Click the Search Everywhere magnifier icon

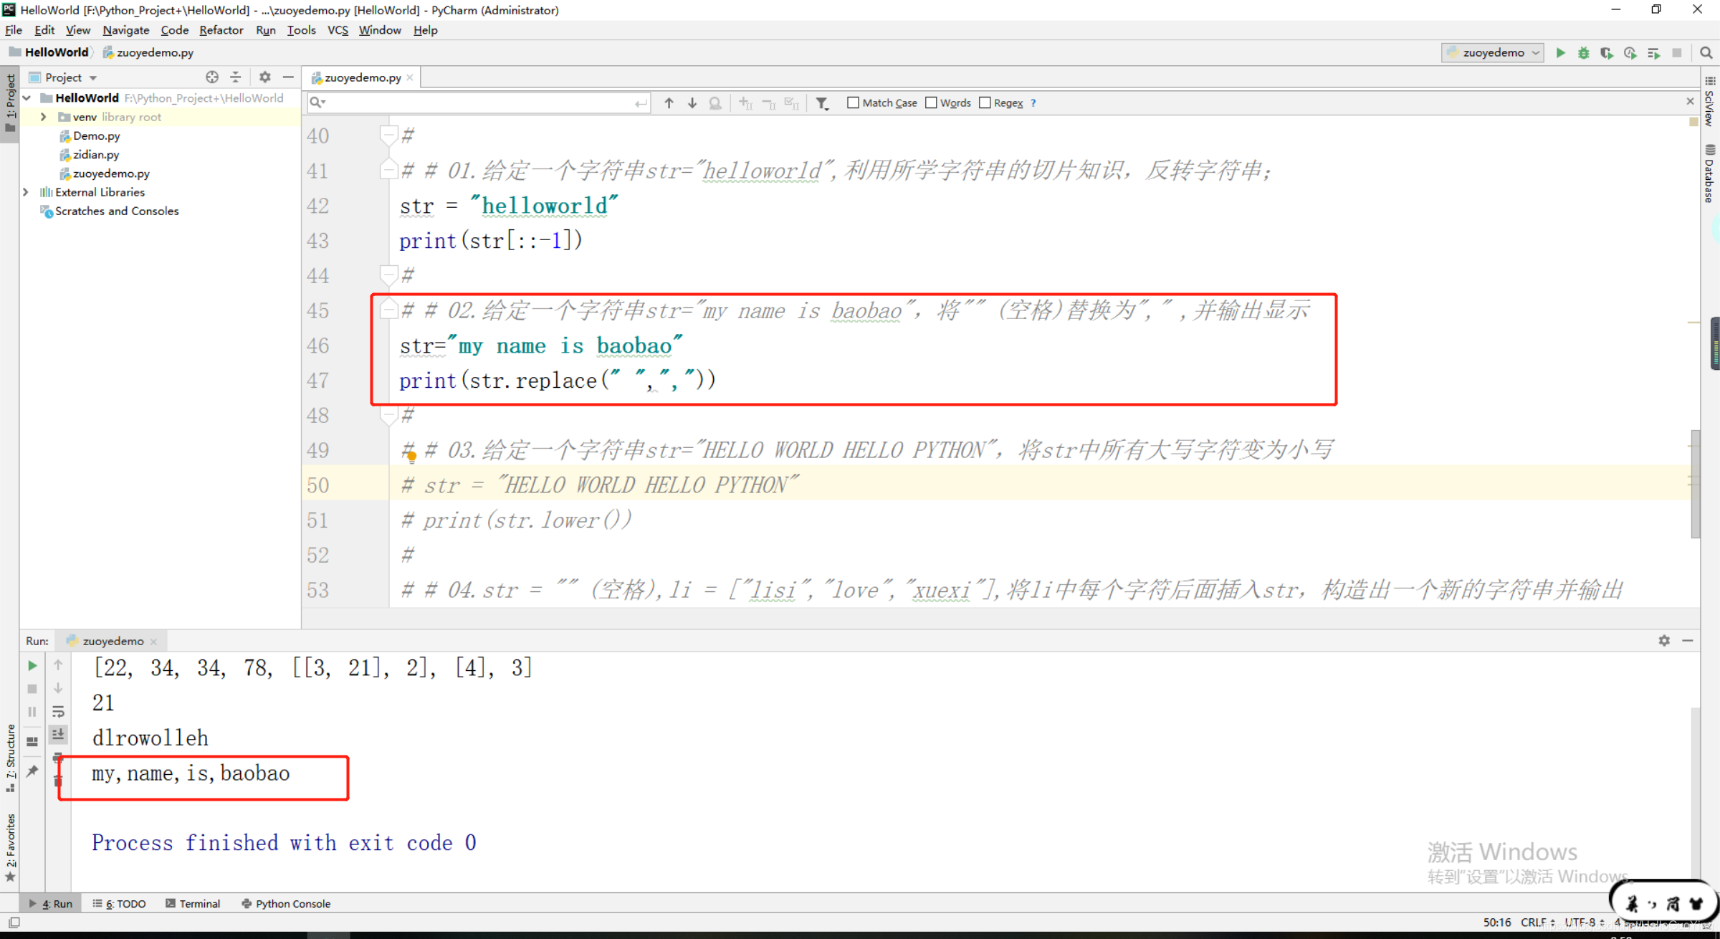click(x=1706, y=52)
